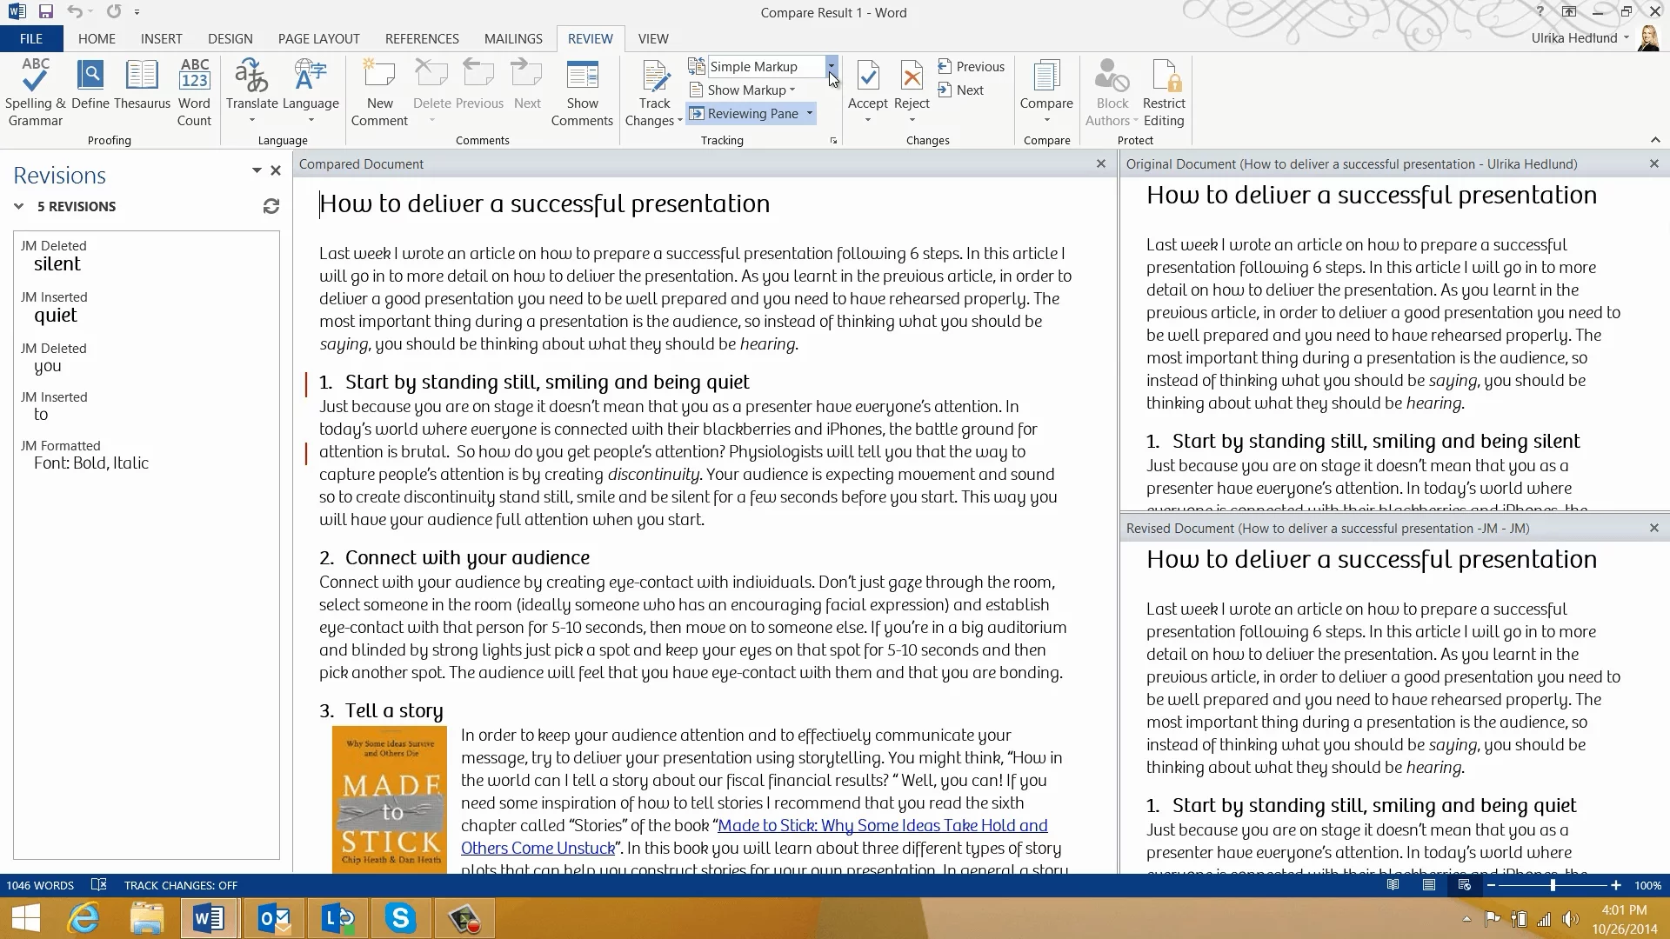Open the File menu tab
Screen dimensions: 1670x939
pos(31,38)
